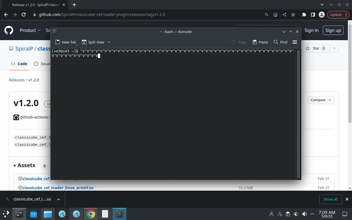Open the SpiralP owner link

click(24, 48)
